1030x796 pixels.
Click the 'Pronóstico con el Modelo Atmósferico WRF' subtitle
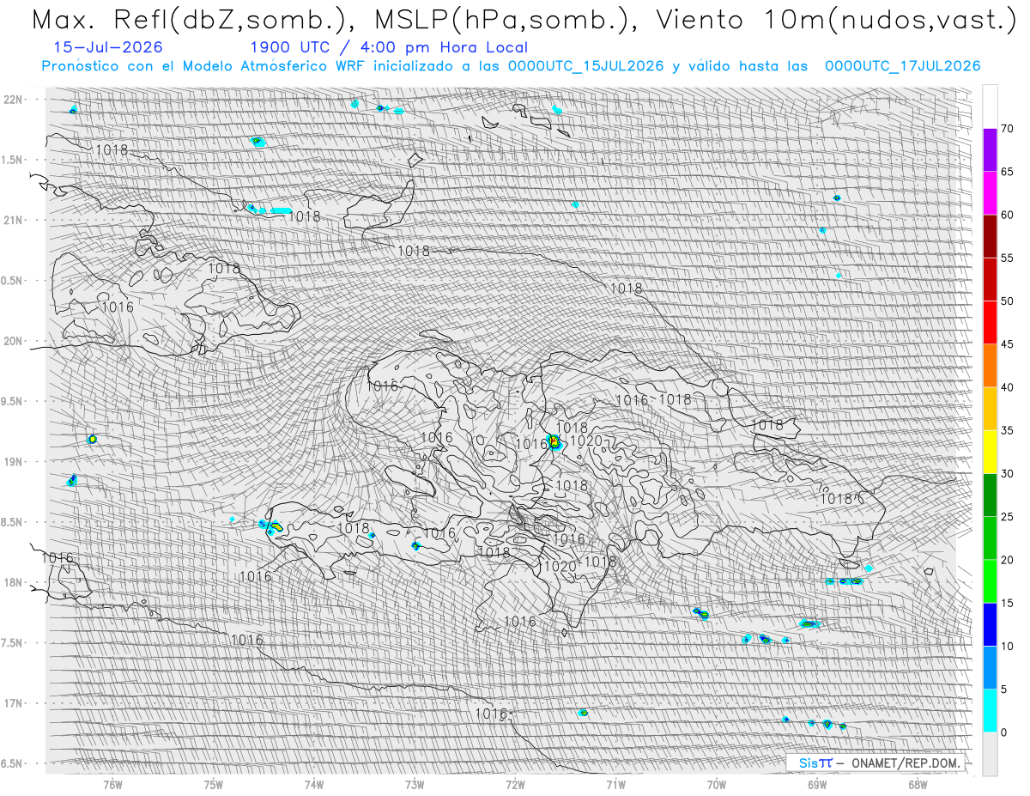(511, 66)
